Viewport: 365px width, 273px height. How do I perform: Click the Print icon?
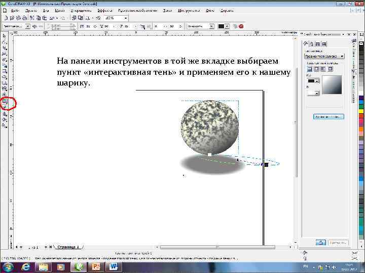[x=24, y=18]
